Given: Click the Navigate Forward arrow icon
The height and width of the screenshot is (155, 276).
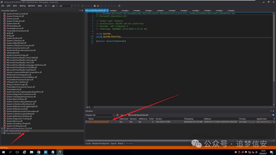Looking at the screenshot, I should pyautogui.click(x=49, y=6).
